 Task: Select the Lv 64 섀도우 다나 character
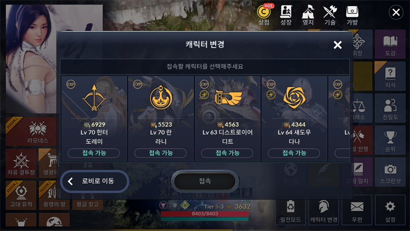(x=294, y=119)
